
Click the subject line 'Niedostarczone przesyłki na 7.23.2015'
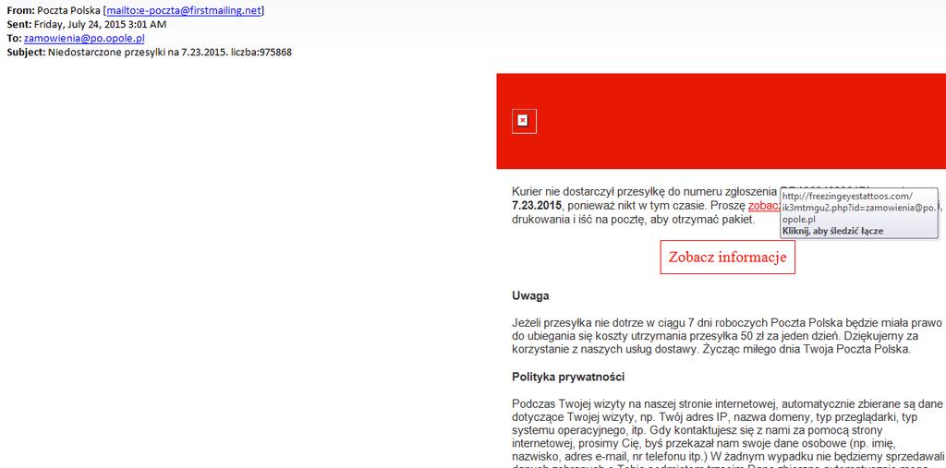[138, 52]
